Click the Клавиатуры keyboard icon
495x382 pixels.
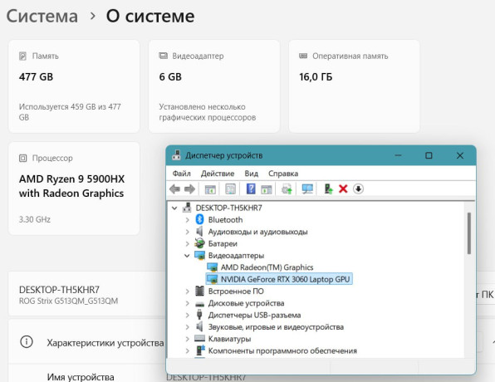199,339
